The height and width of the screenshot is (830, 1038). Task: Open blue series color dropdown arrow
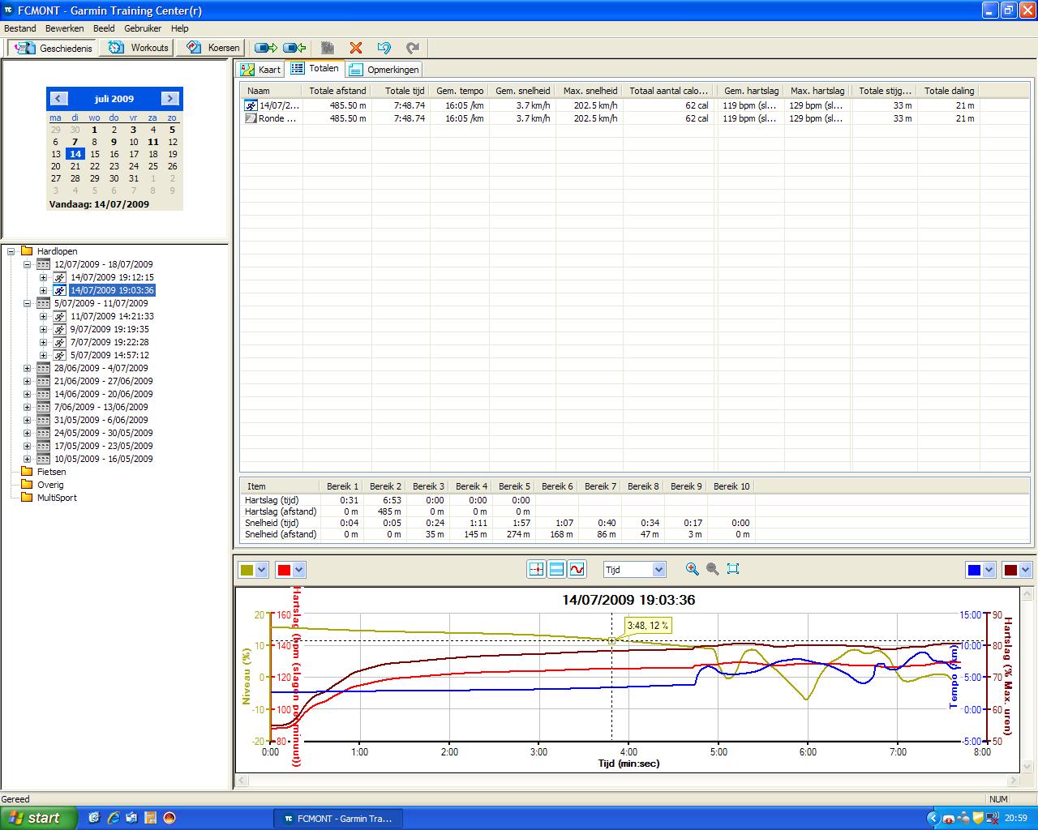coord(989,570)
